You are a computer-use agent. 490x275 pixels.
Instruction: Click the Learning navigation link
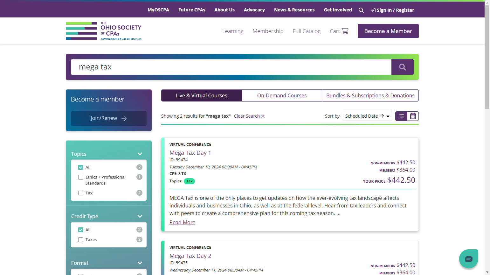[x=233, y=31]
